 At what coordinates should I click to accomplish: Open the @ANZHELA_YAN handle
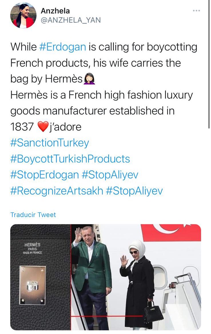coord(71,20)
